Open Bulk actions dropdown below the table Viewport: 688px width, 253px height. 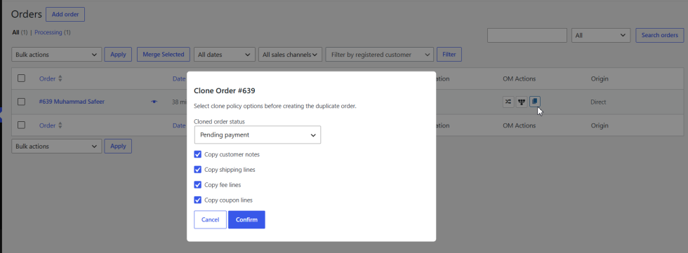click(x=57, y=146)
